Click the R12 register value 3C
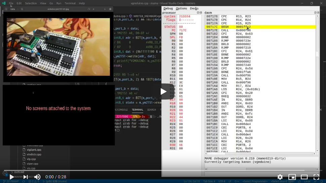This screenshot has height=183, width=326. [181, 82]
